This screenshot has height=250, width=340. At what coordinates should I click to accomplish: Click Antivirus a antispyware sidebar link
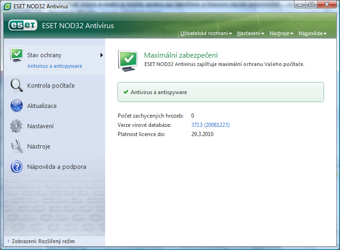(x=54, y=66)
